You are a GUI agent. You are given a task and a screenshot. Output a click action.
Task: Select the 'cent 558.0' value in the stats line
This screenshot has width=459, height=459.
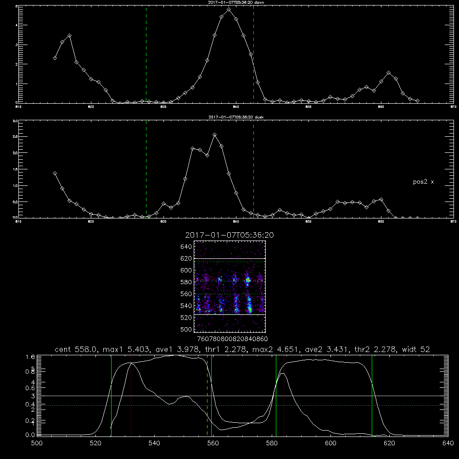(77, 349)
